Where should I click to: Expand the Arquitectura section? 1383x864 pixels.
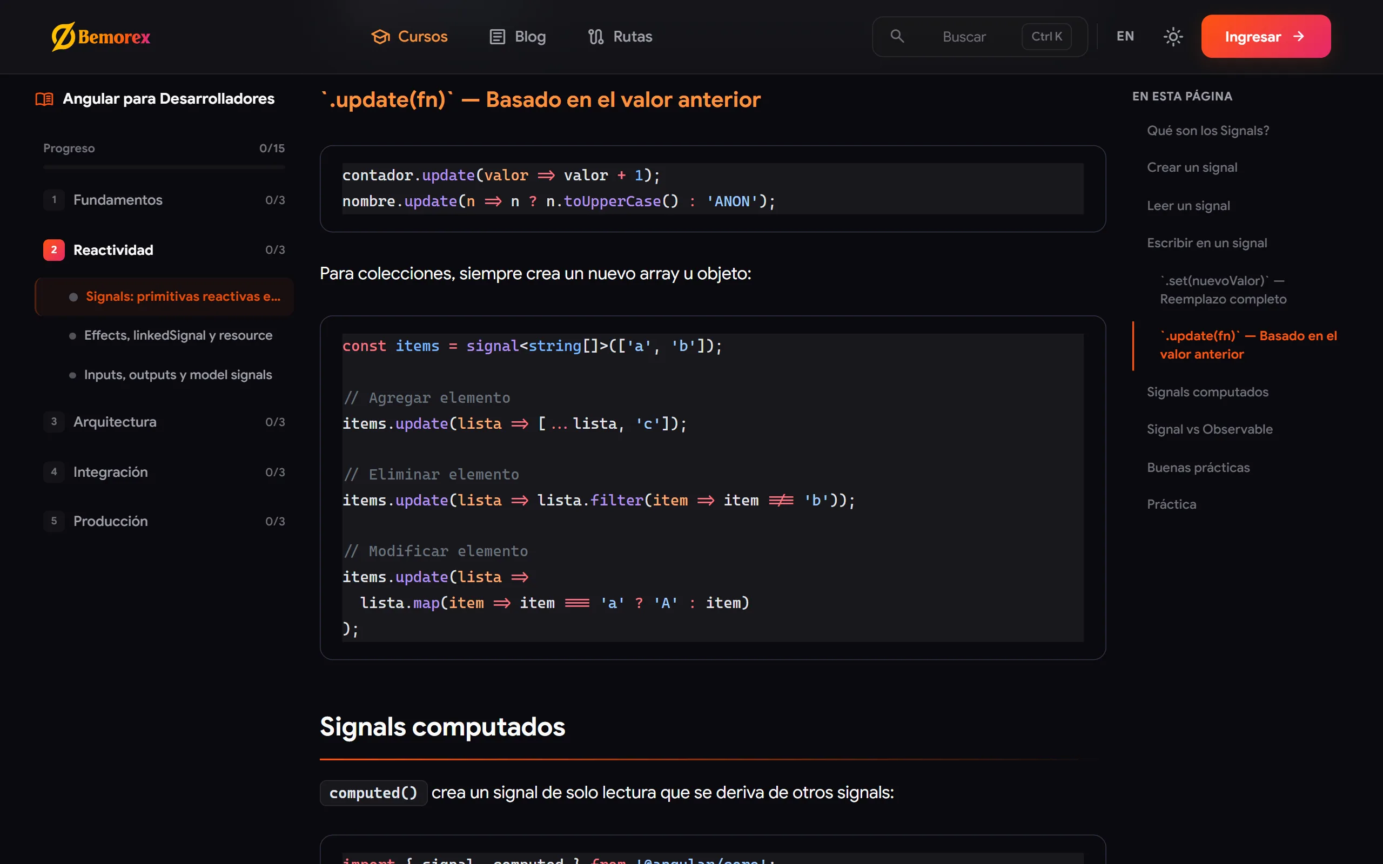tap(164, 422)
